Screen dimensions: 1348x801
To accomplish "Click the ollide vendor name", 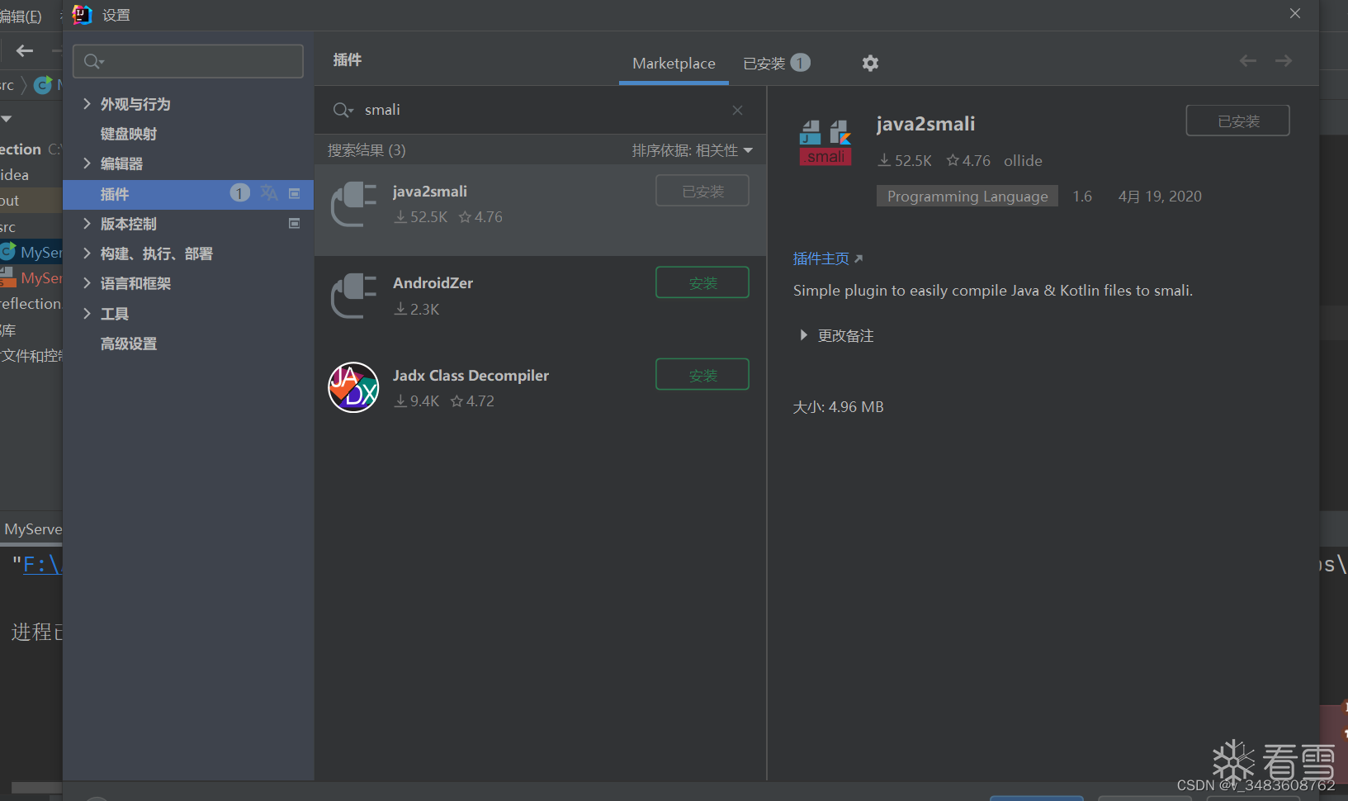I will click(1023, 160).
